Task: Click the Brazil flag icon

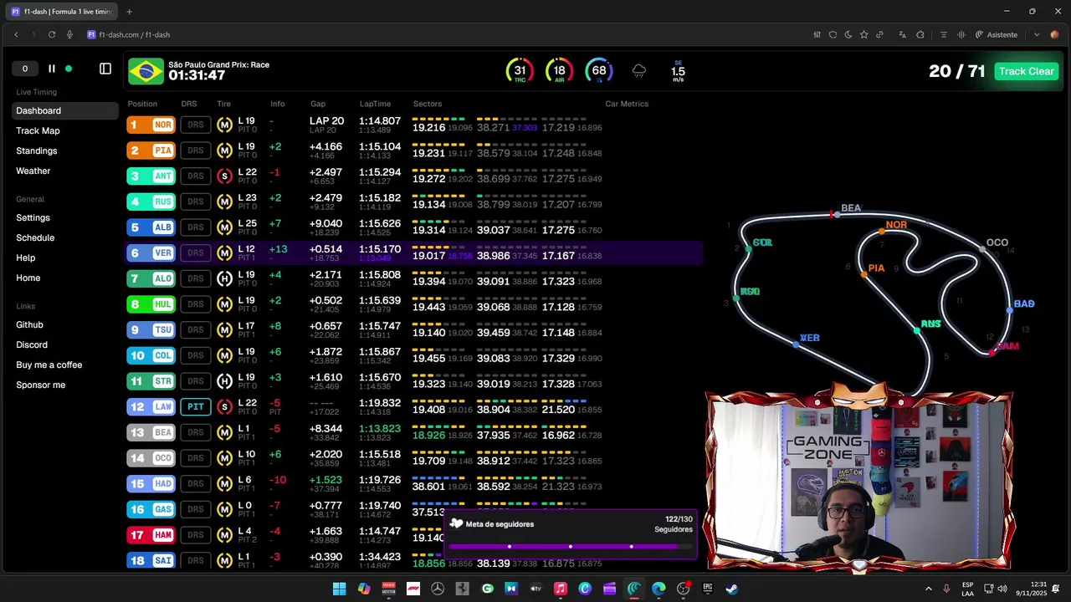Action: tap(146, 71)
